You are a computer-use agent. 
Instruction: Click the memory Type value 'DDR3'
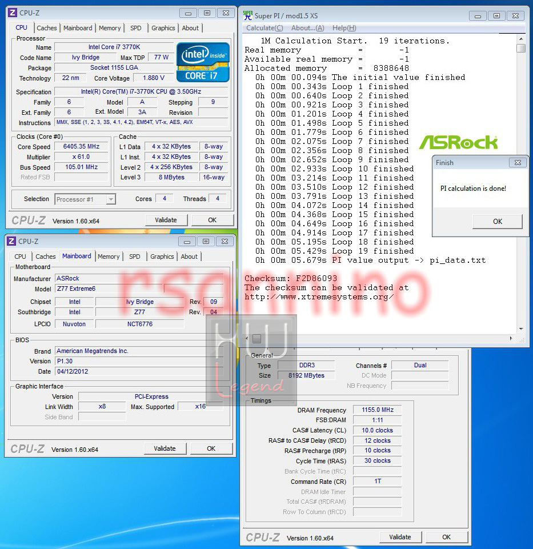tap(307, 365)
